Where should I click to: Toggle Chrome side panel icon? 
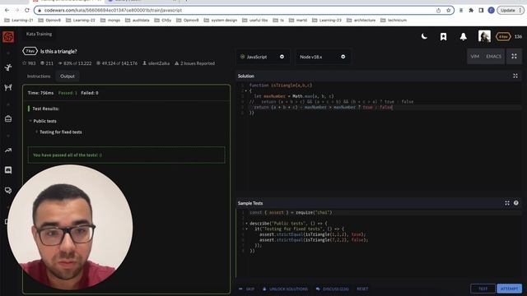pyautogui.click(x=481, y=11)
